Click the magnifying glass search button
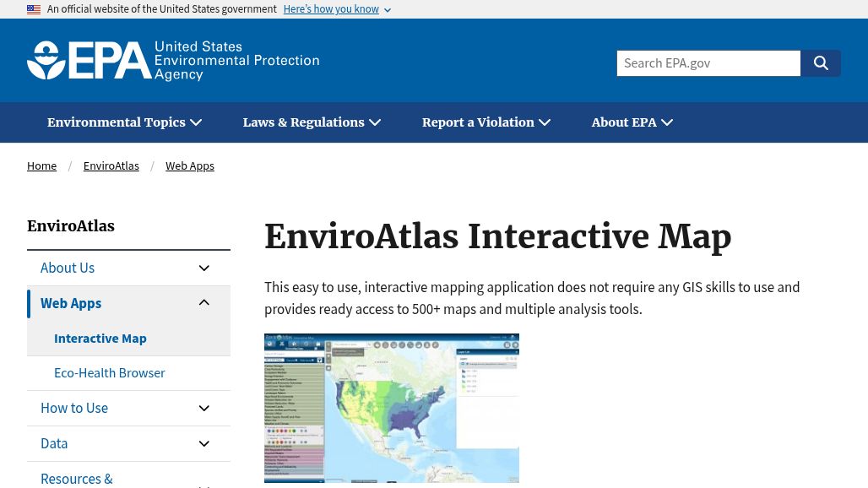 pyautogui.click(x=821, y=63)
